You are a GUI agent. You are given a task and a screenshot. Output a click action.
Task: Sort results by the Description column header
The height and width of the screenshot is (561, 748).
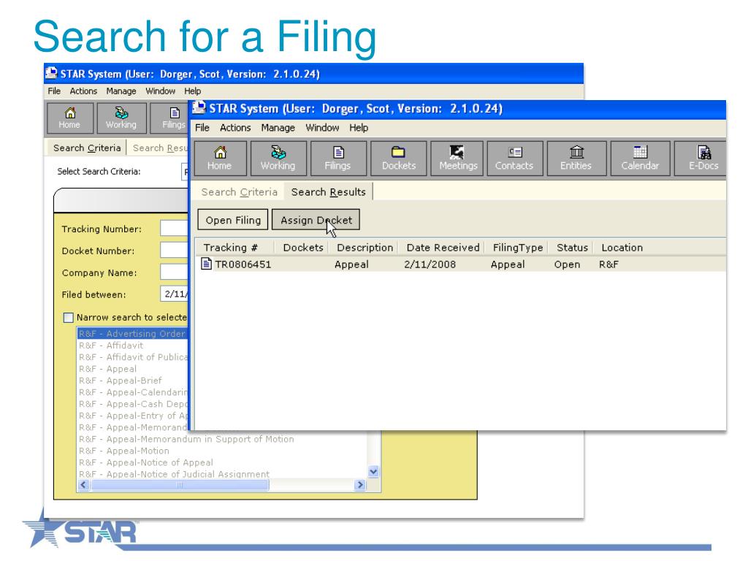click(x=365, y=248)
